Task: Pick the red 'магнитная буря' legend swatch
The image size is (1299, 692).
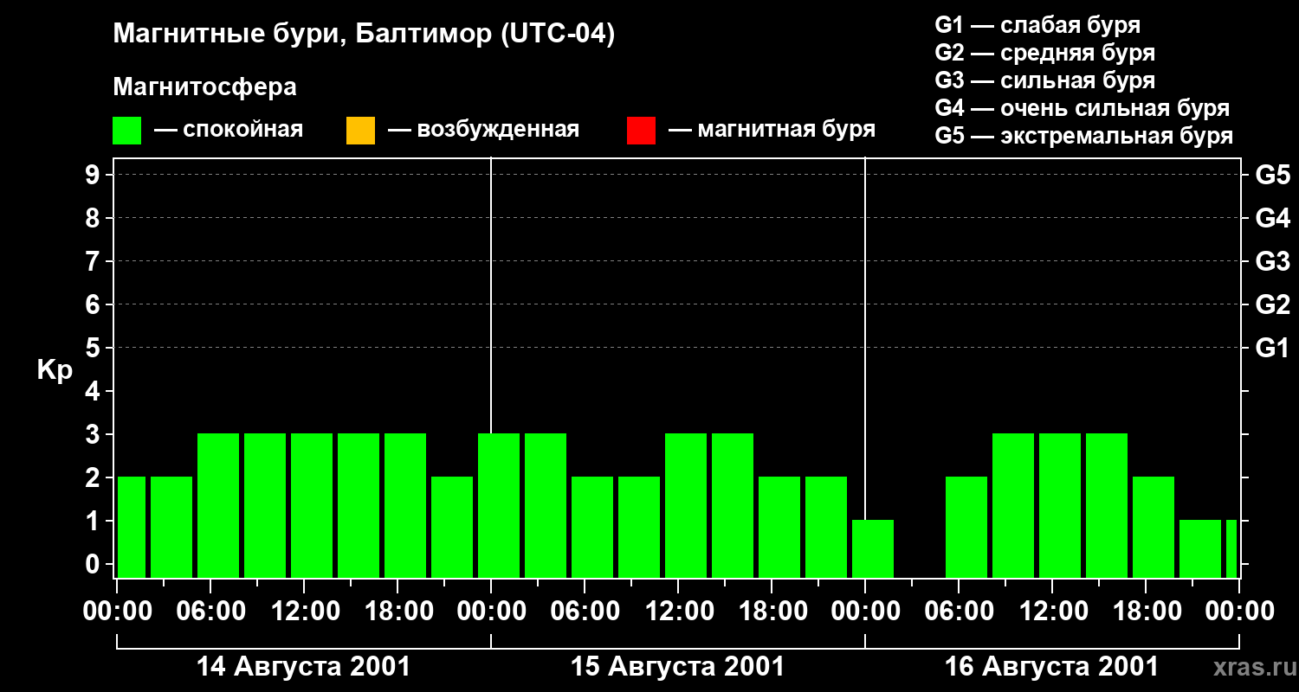Action: click(x=641, y=131)
